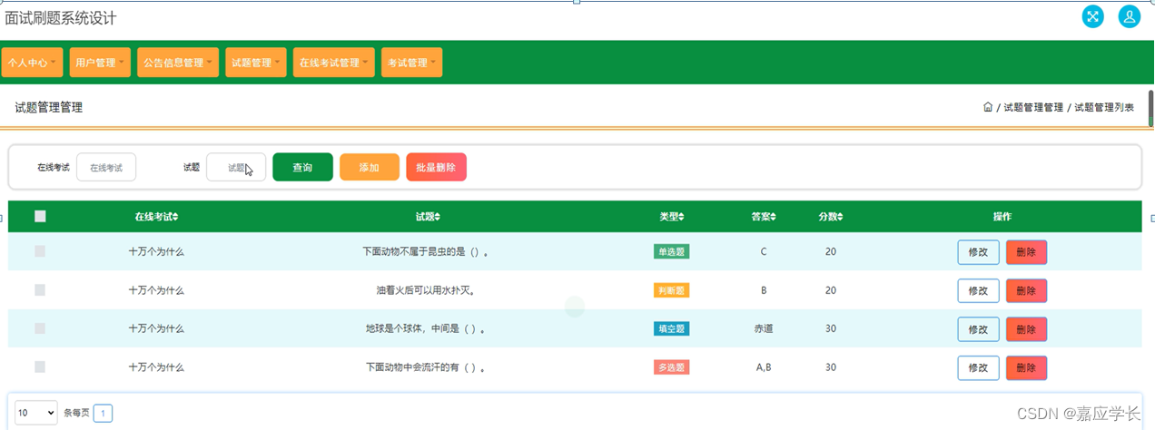Click 十万个为什么 in the 单选题 row
1155x430 pixels.
point(156,251)
